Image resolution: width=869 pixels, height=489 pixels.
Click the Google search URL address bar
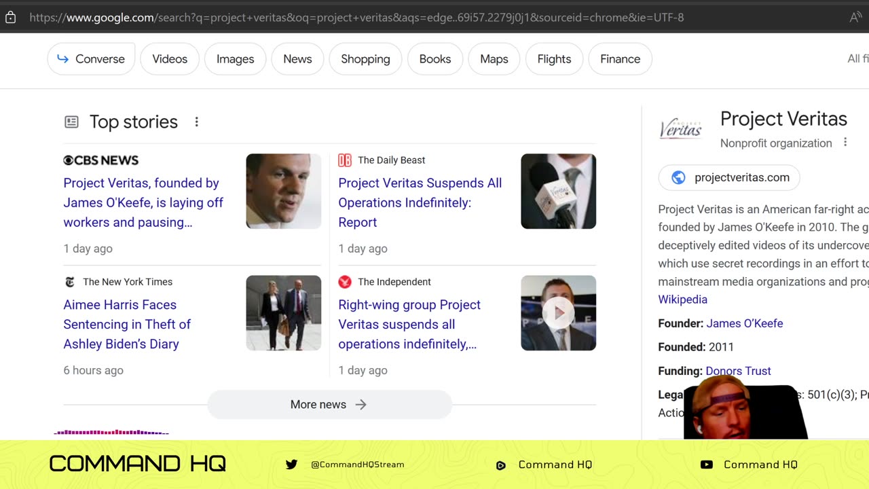pos(356,18)
